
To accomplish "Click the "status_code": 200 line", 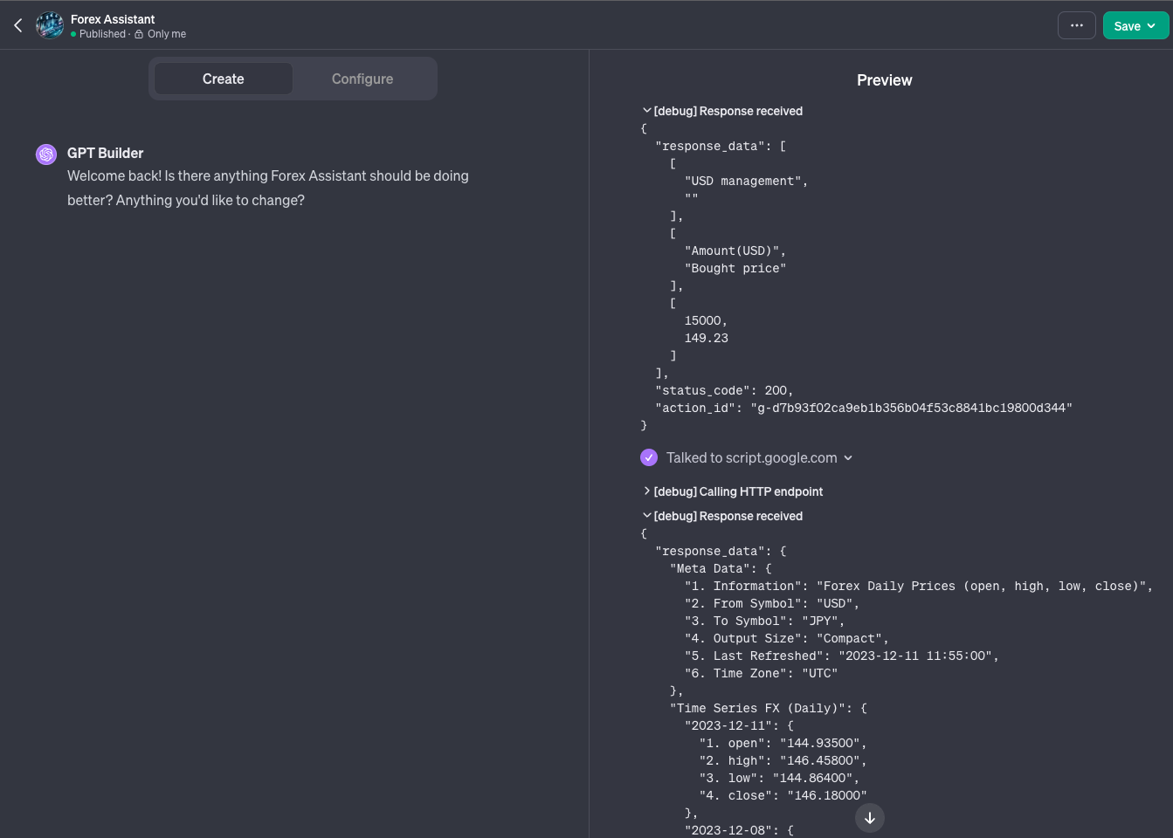I will 724,390.
